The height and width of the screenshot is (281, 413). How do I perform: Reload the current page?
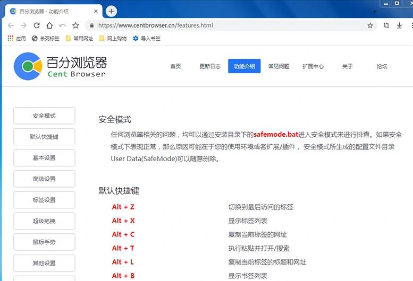(x=37, y=25)
